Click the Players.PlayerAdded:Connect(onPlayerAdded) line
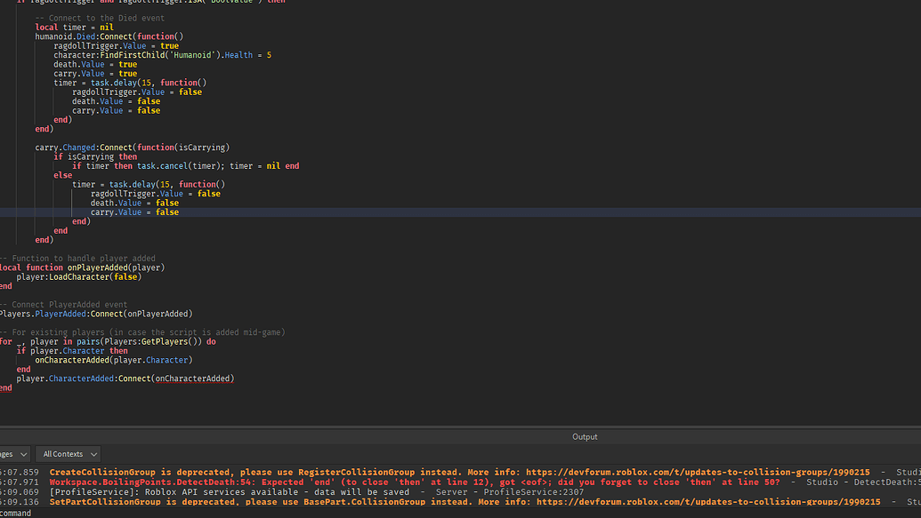 pyautogui.click(x=96, y=314)
